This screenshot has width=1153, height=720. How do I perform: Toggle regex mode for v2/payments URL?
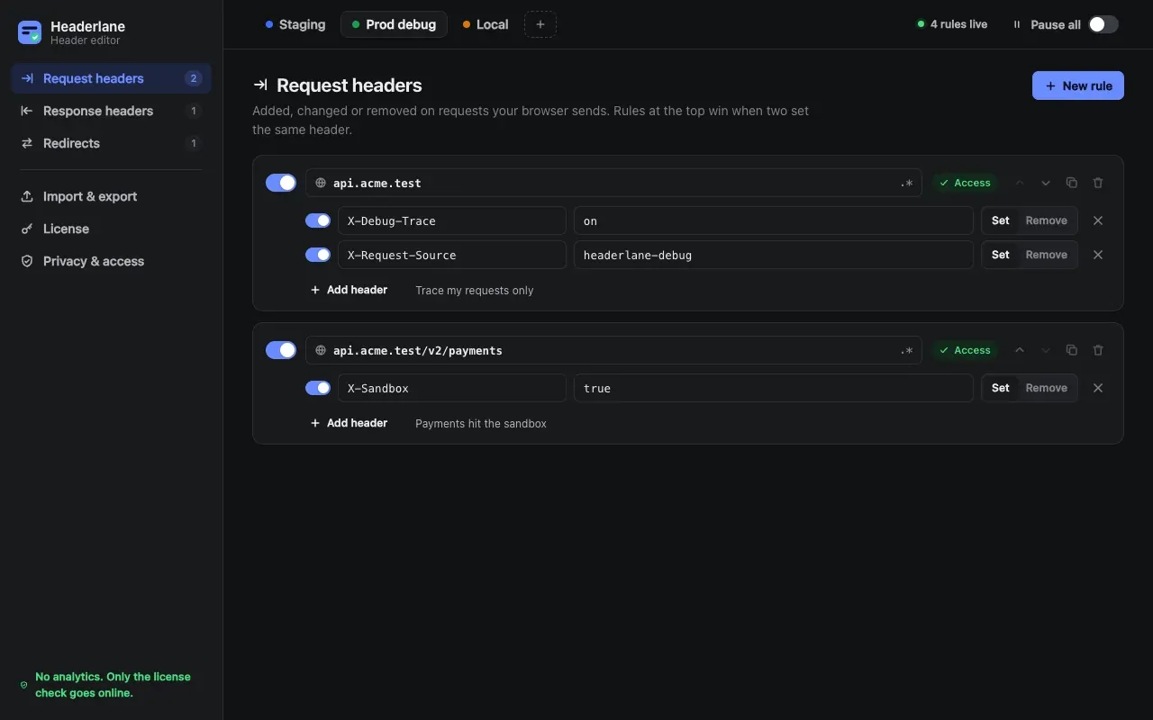click(x=906, y=351)
